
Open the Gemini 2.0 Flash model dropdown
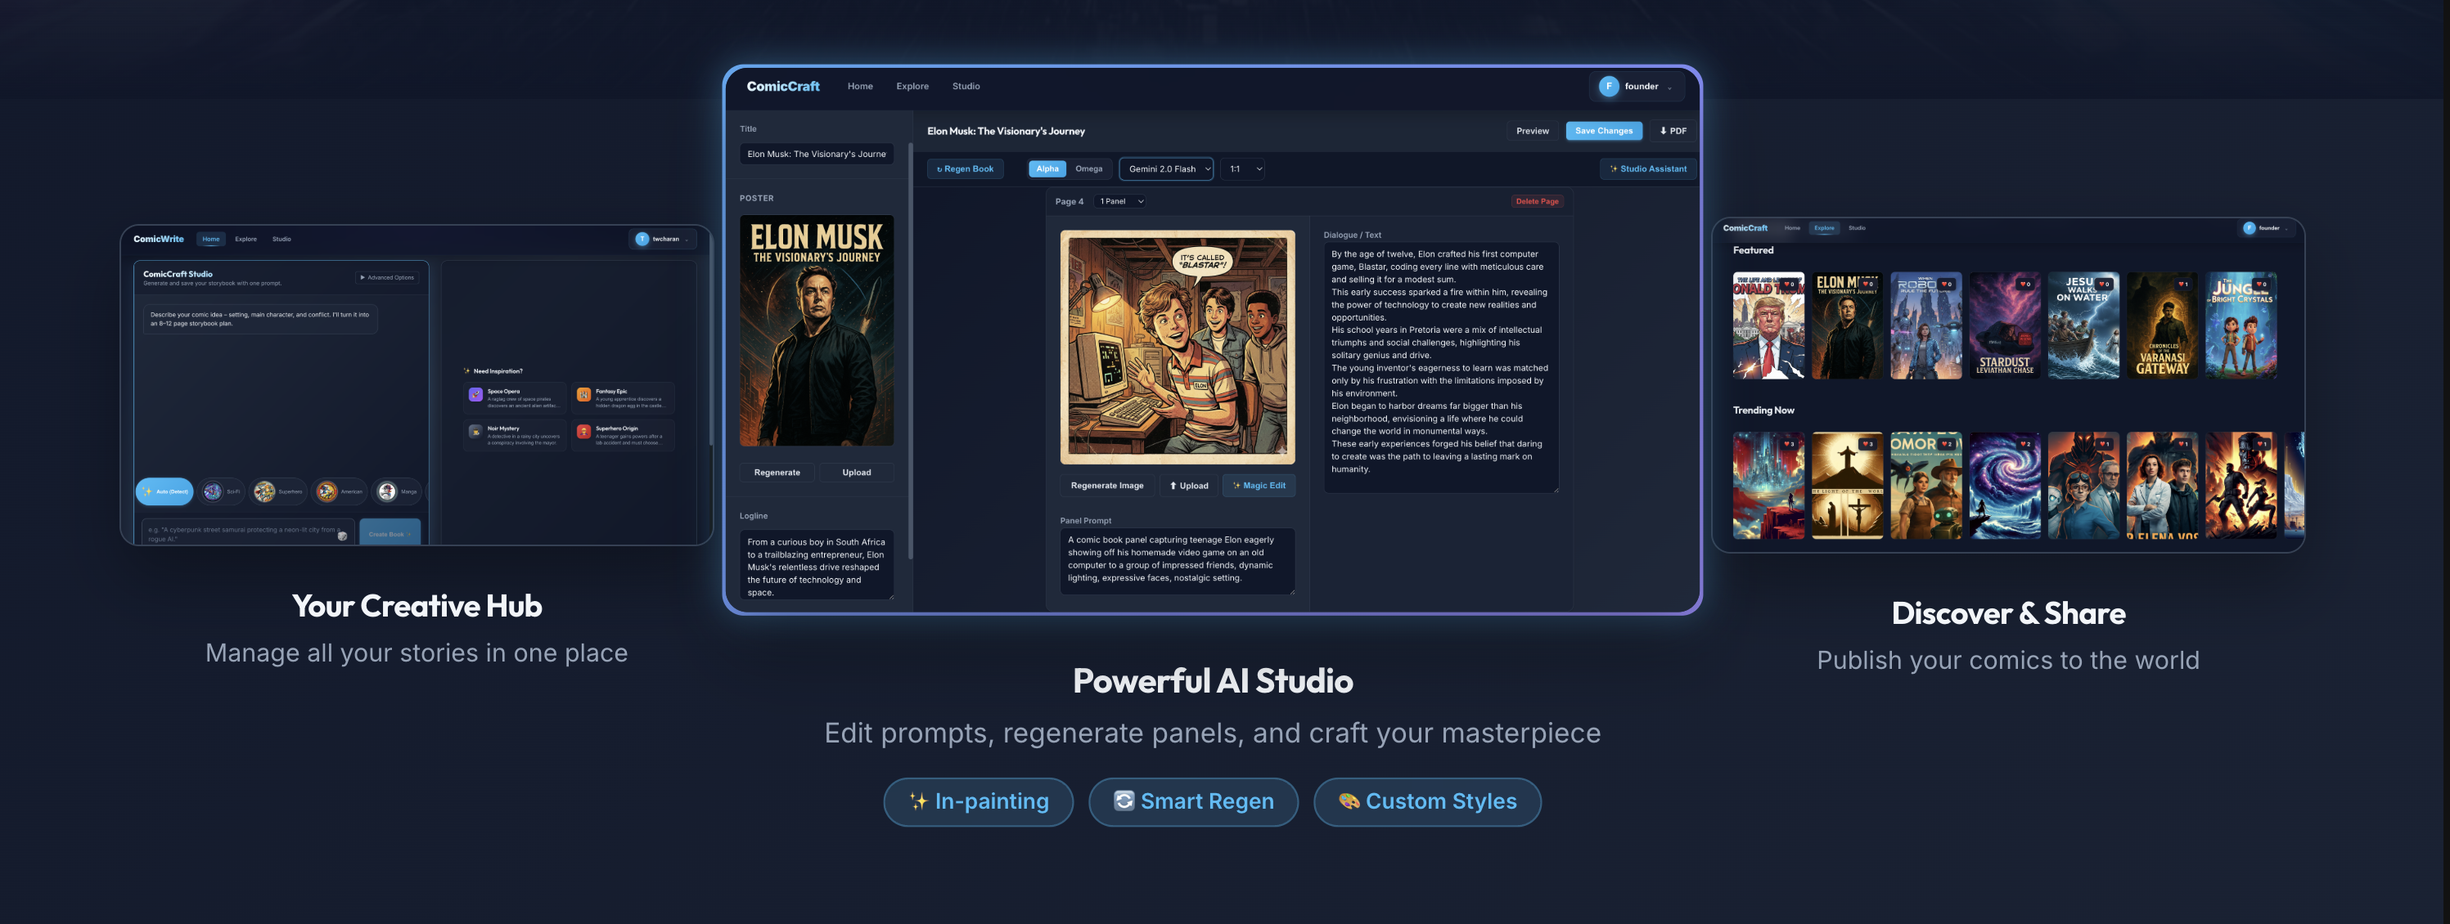[x=1166, y=169]
